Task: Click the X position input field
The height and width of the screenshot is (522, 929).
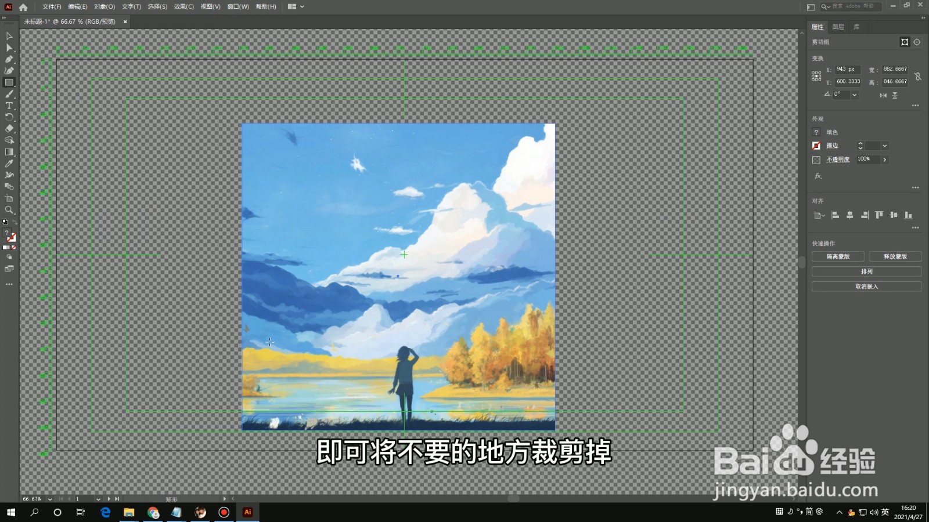Action: [848, 69]
